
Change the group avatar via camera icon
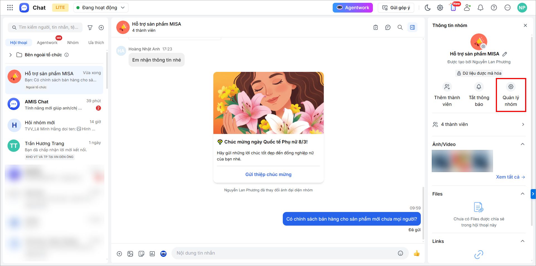point(483,46)
